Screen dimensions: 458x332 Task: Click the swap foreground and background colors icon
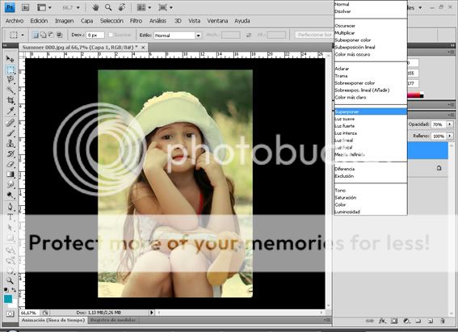click(x=14, y=290)
